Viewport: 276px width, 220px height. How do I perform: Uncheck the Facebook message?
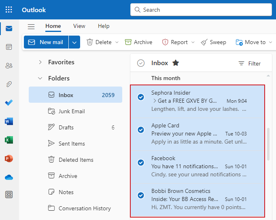(141, 163)
